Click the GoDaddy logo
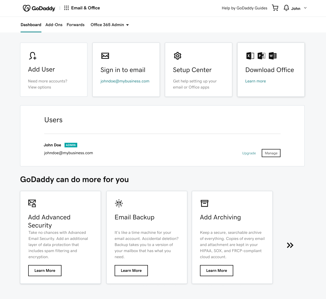Screen dimensions: 326x299 click(x=39, y=8)
